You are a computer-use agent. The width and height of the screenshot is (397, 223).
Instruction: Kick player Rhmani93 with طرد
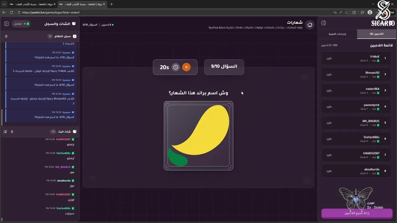click(329, 74)
